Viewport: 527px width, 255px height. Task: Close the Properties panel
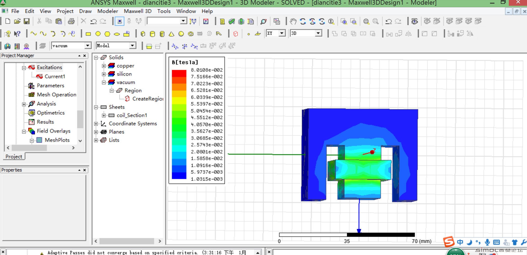(85, 170)
